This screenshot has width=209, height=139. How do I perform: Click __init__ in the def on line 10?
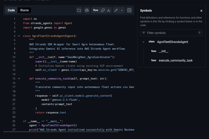click(x=42, y=57)
